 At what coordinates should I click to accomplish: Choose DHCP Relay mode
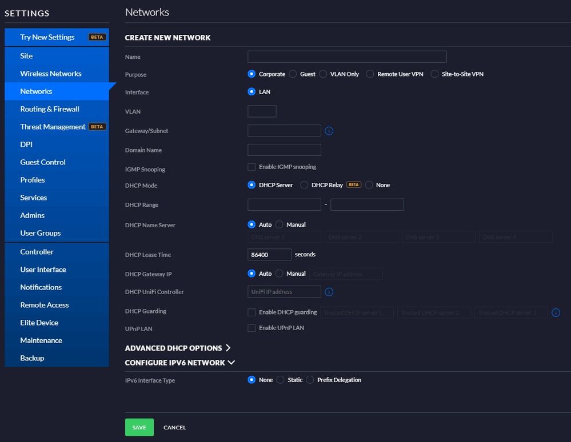pos(305,185)
